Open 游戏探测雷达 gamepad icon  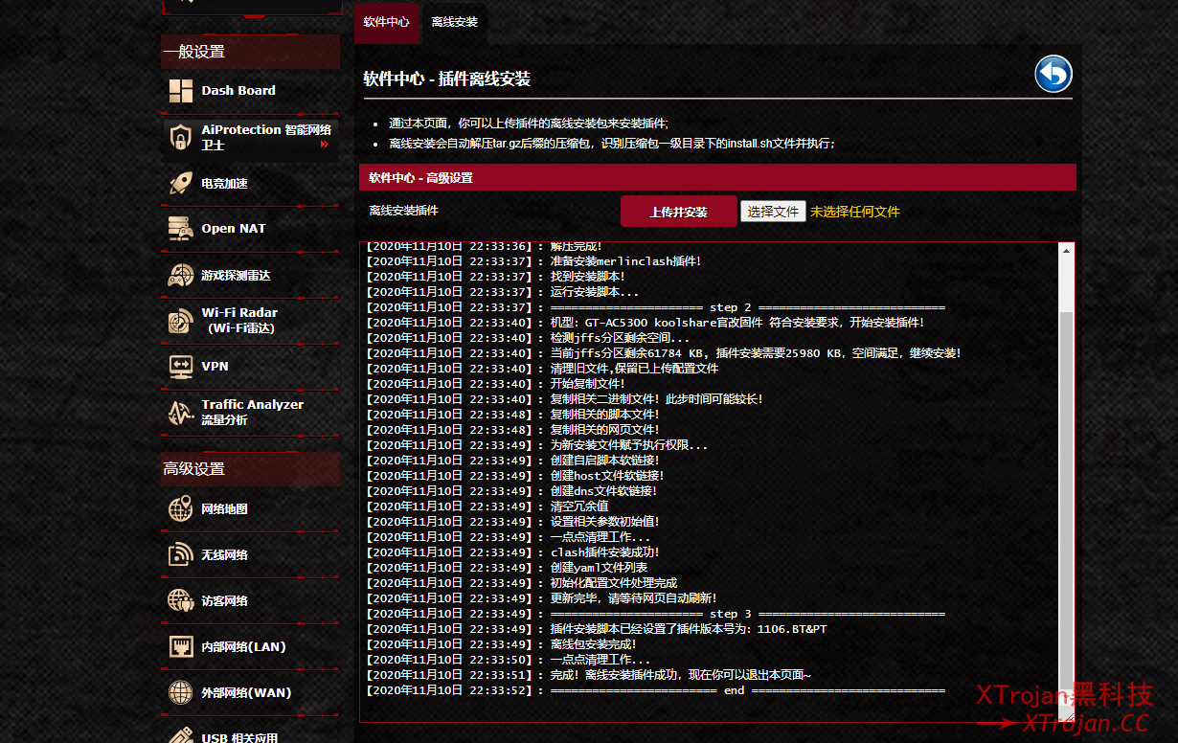click(x=181, y=275)
